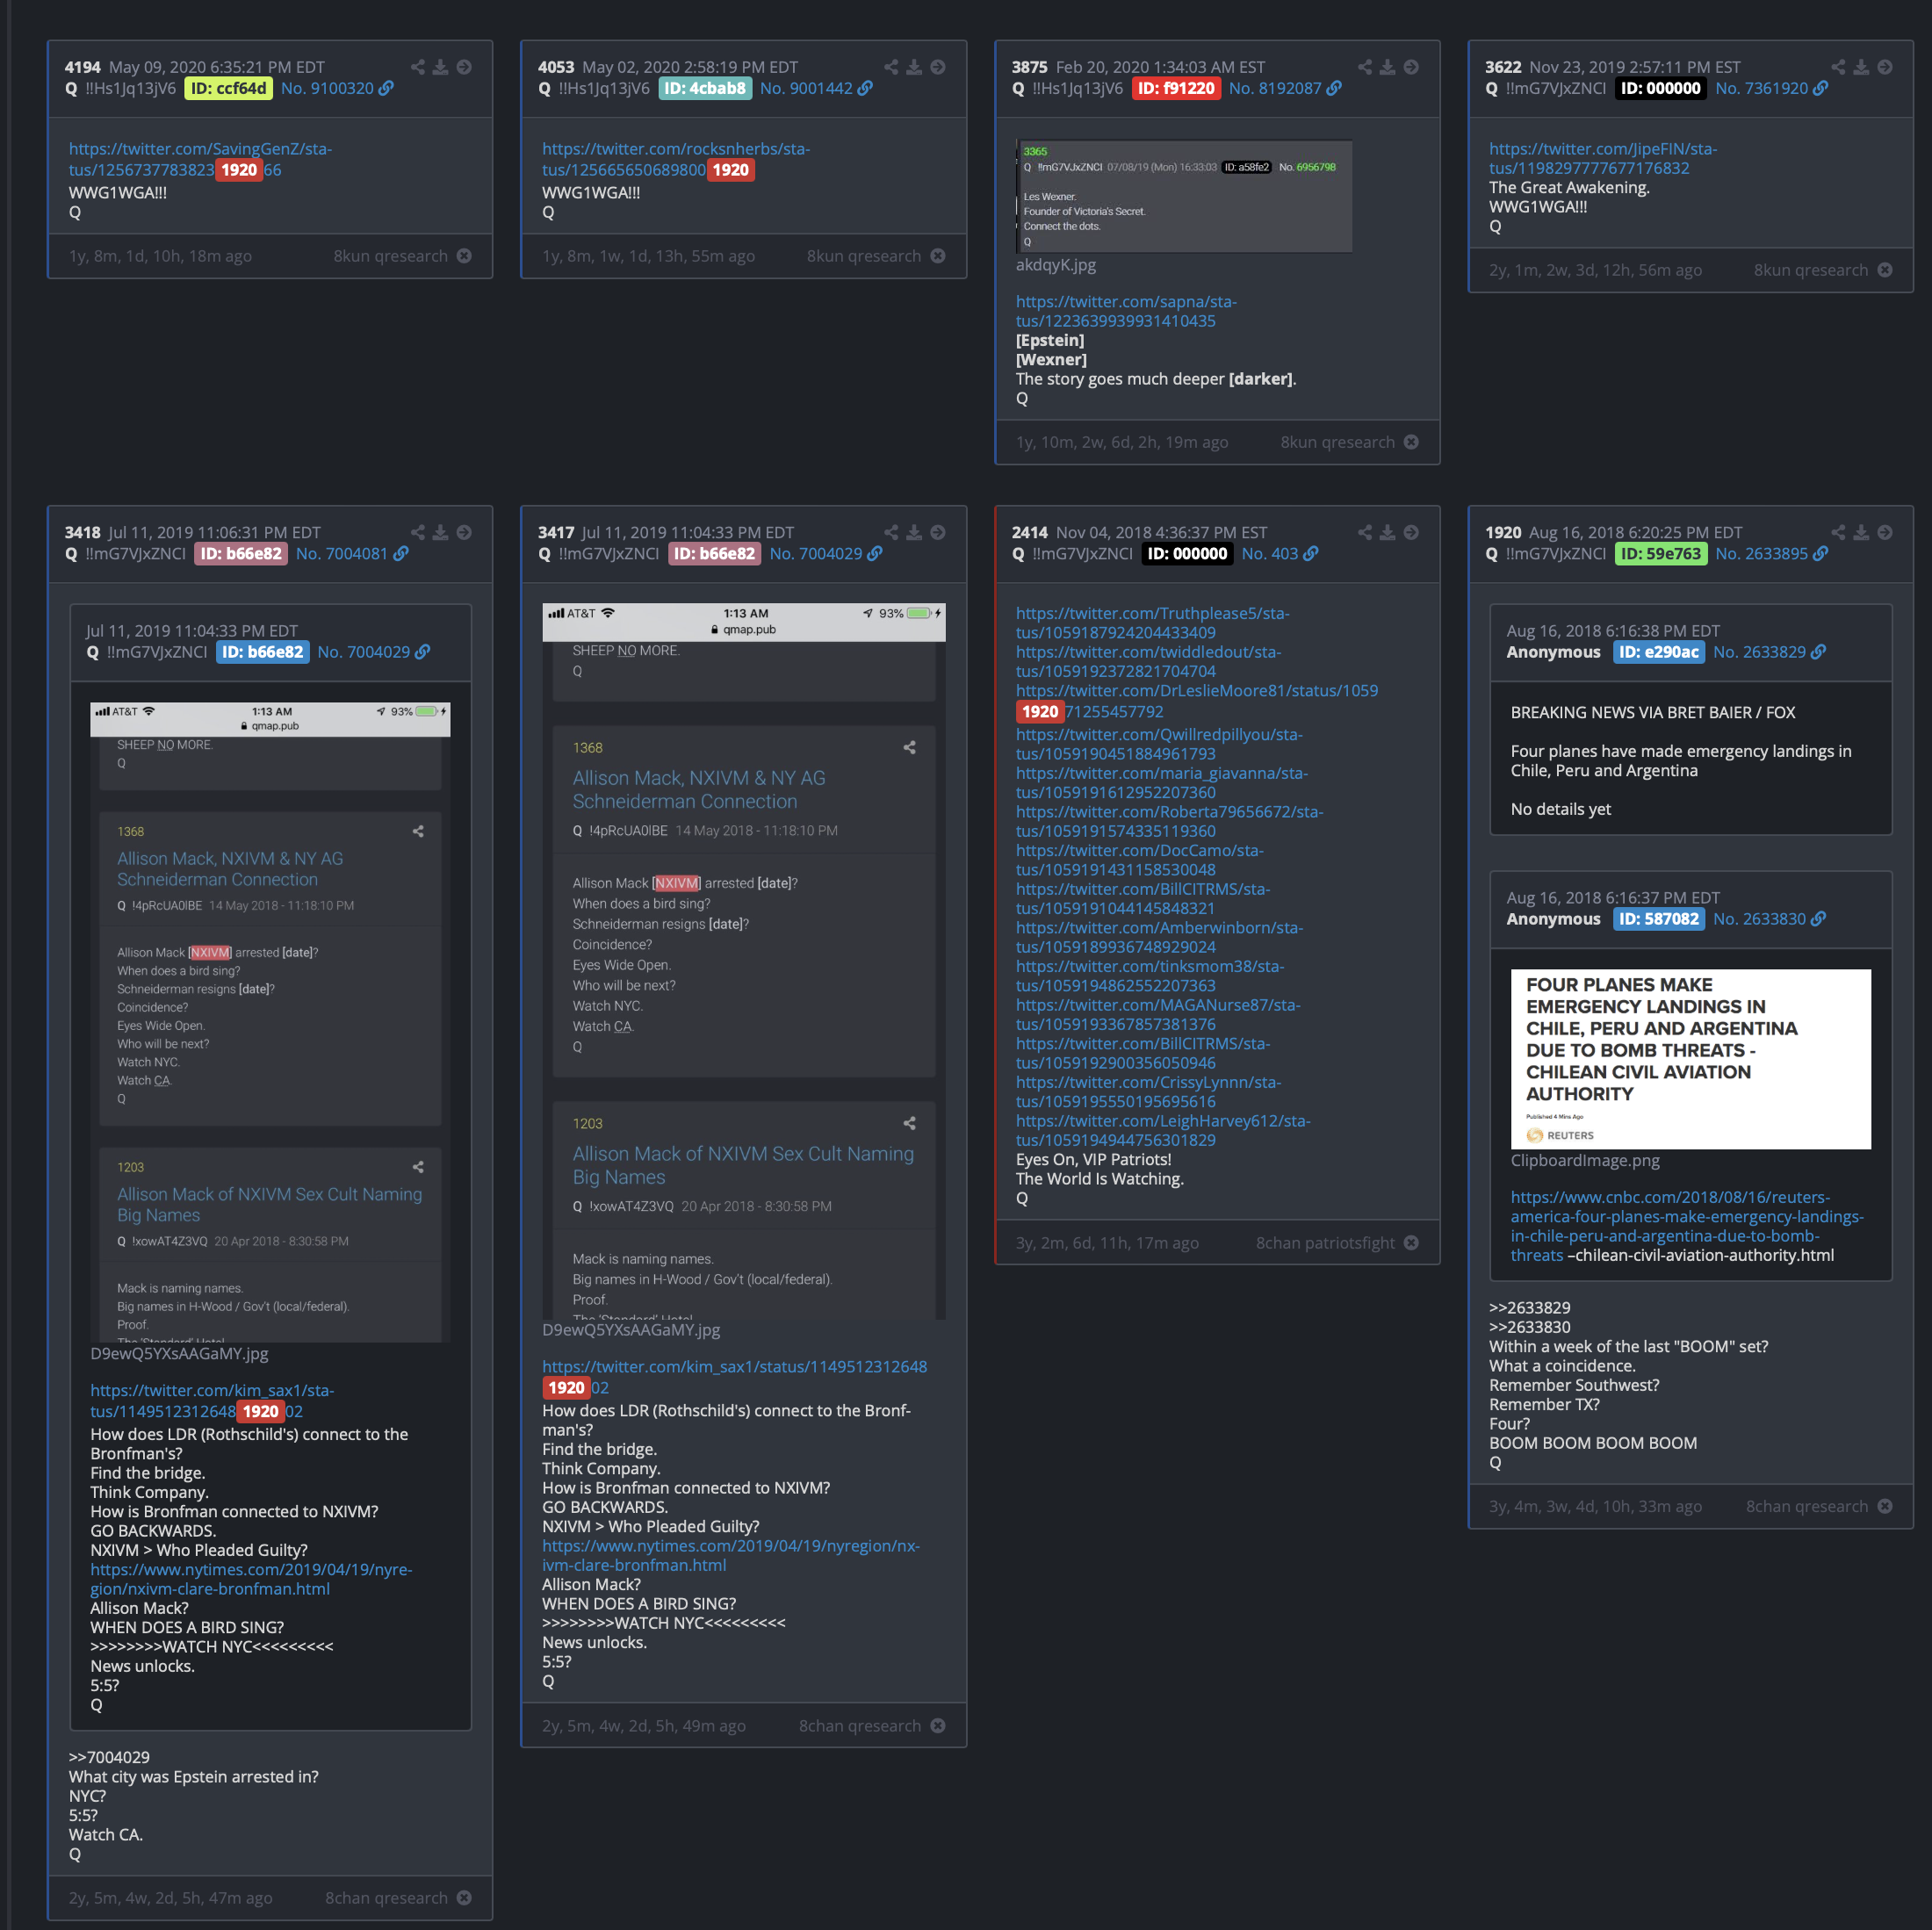The width and height of the screenshot is (1932, 1930).
Task: Download post 1920 using its download icon
Action: pos(1861,532)
